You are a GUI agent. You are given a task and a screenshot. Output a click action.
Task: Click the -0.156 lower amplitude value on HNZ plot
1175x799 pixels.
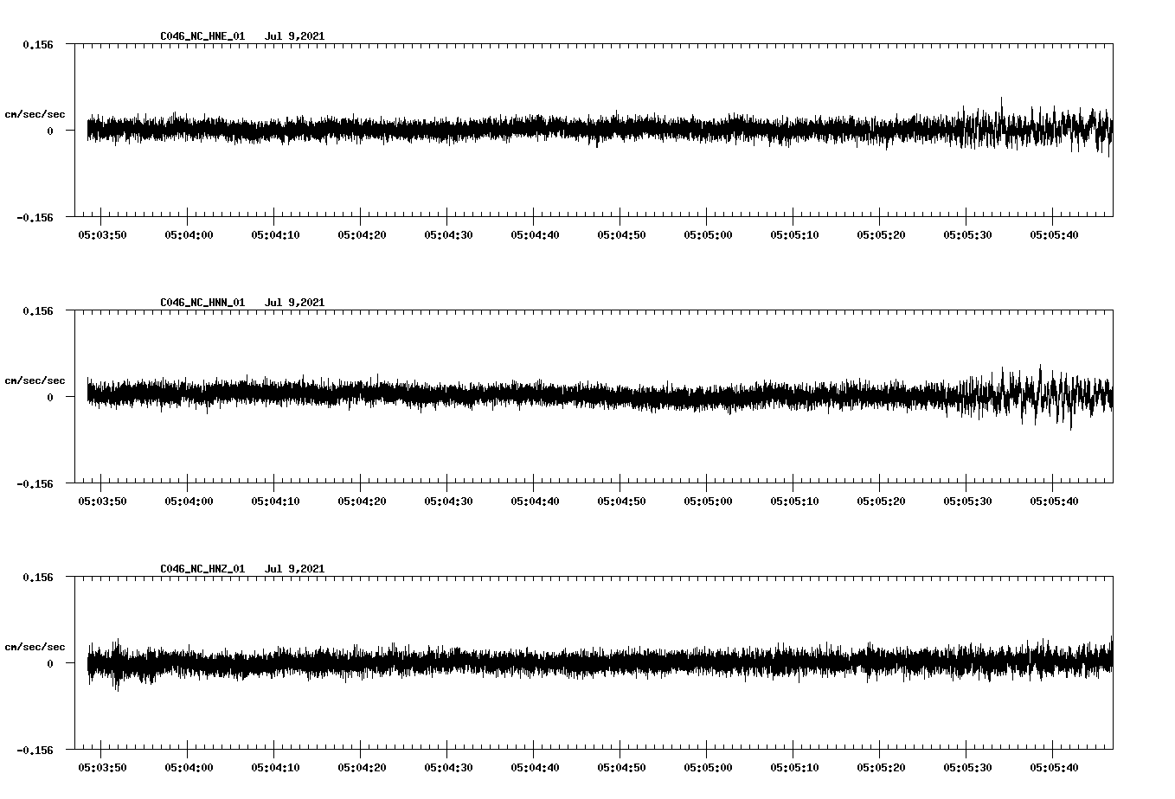(x=36, y=751)
